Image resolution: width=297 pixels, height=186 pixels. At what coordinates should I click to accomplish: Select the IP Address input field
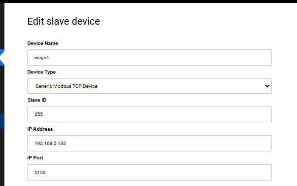(x=149, y=144)
